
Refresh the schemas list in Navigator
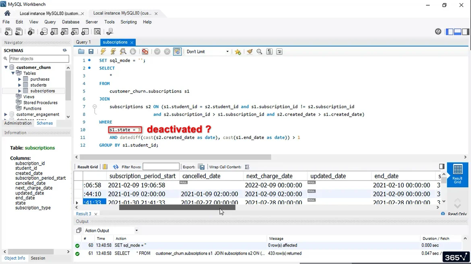(64, 51)
